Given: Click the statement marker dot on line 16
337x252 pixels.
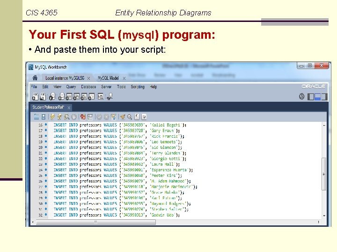Looking at the screenshot, I should click(x=46, y=125).
